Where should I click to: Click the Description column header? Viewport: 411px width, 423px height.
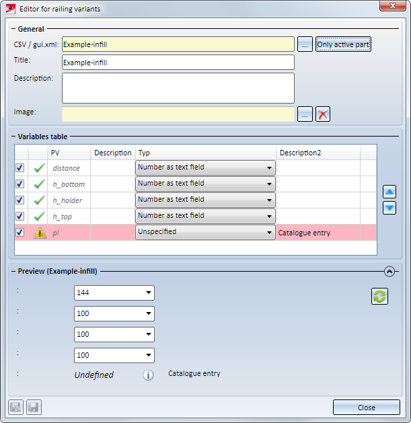113,153
